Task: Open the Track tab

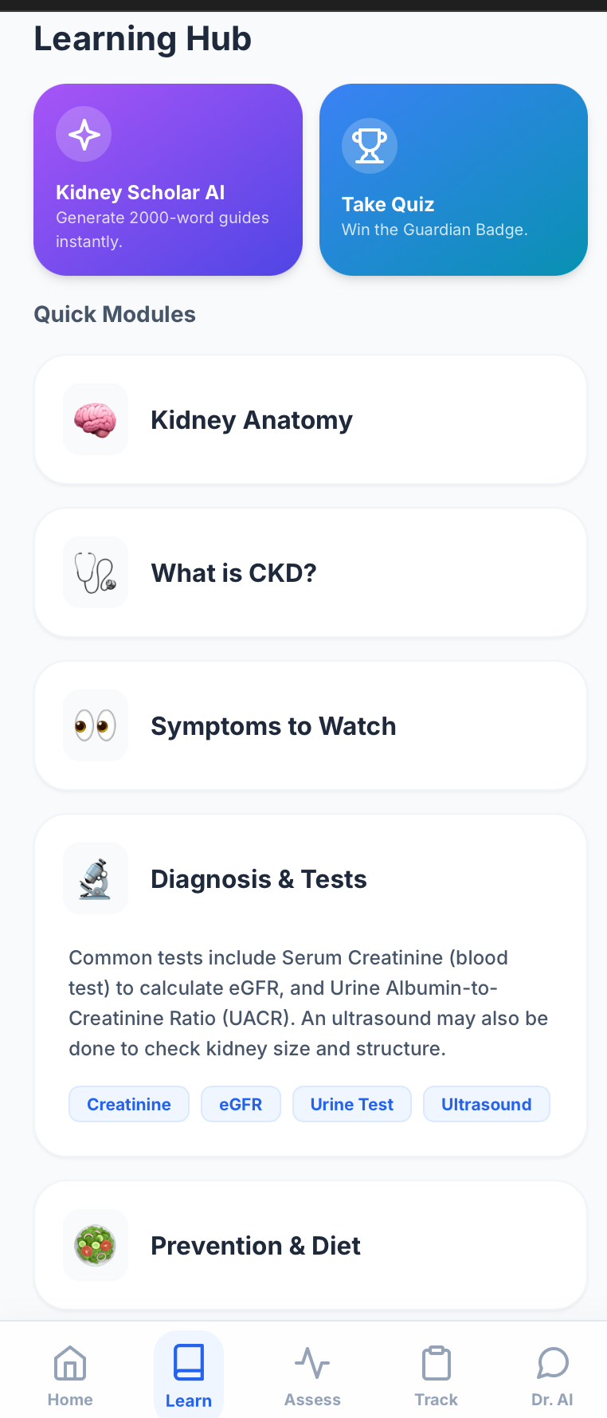Action: pos(436,1375)
